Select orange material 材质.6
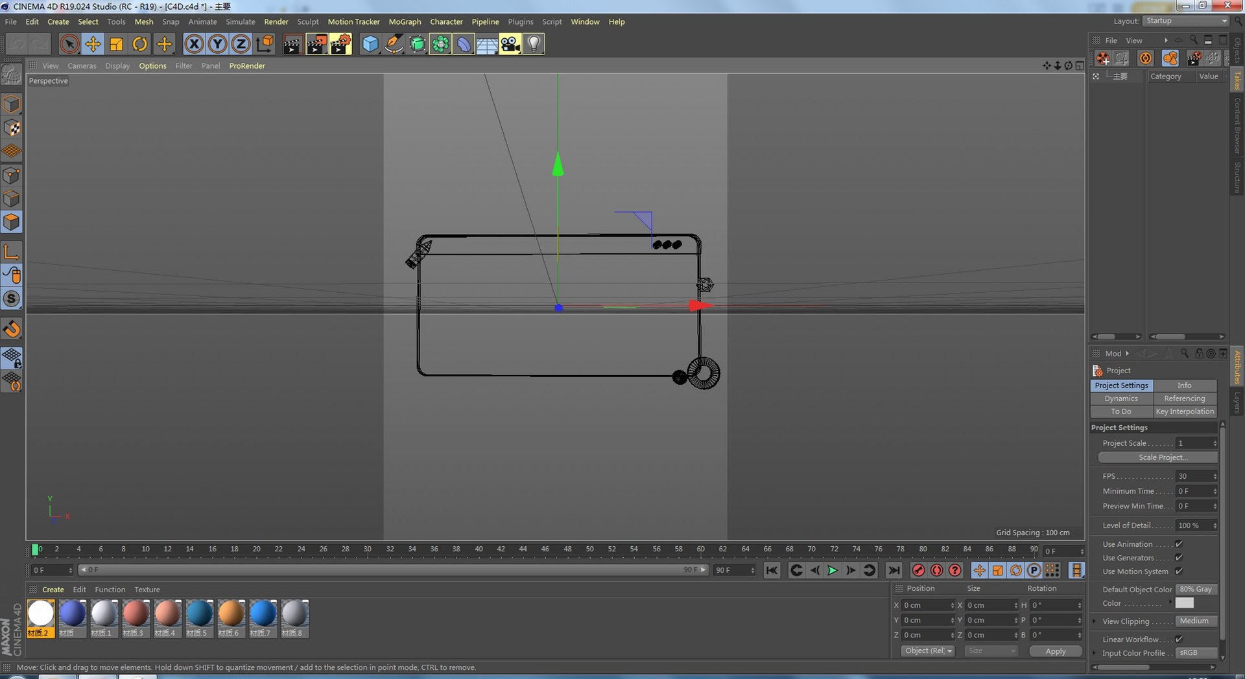Viewport: 1245px width, 679px height. click(x=231, y=619)
